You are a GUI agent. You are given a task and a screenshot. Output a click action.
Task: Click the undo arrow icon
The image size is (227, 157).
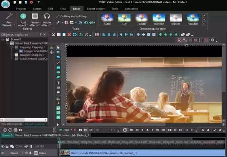[x=81, y=35]
